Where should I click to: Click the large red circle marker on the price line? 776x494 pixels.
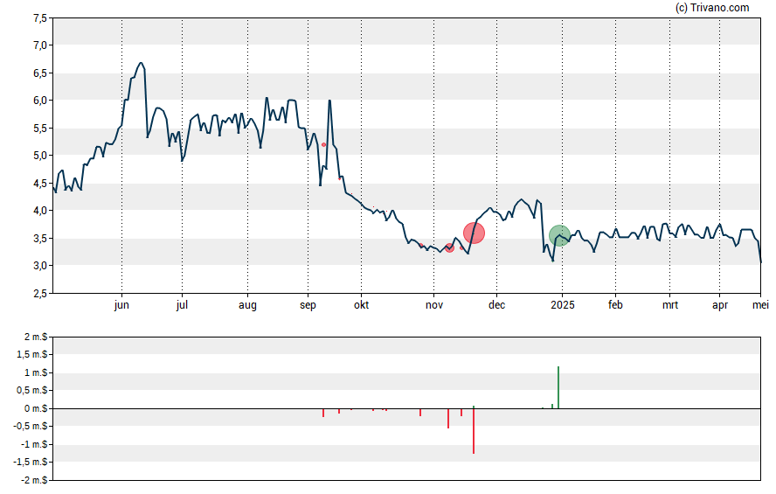[474, 233]
